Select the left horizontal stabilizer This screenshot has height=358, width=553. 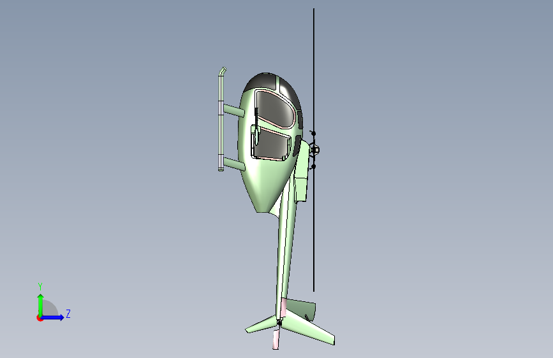(x=261, y=326)
